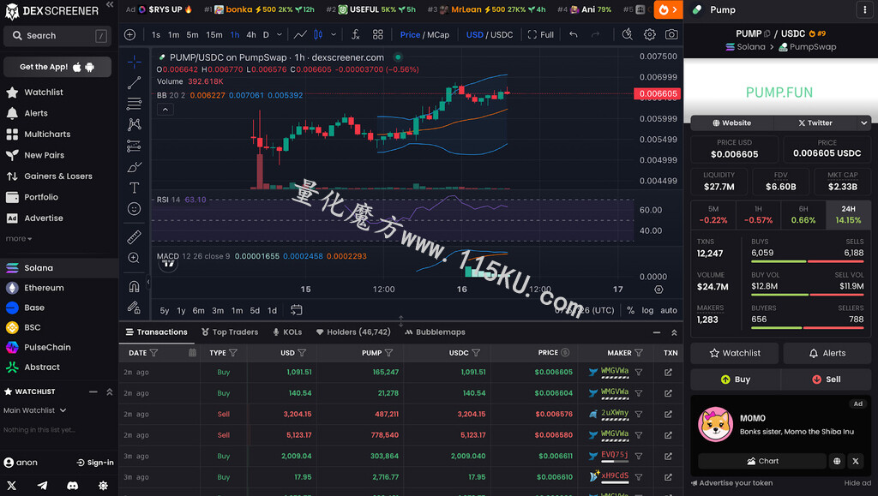Select the trend line drawing tool
The image size is (878, 496).
[134, 83]
